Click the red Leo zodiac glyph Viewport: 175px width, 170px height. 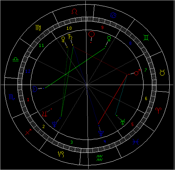pos(75,12)
